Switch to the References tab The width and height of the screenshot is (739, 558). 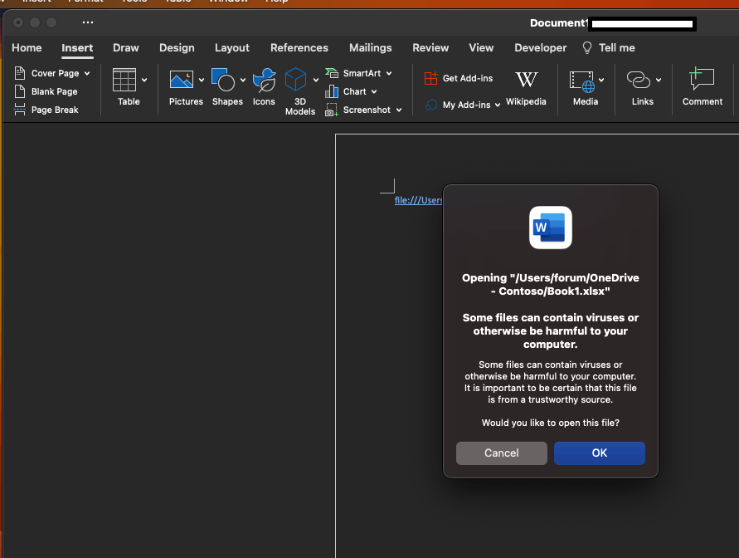[299, 47]
